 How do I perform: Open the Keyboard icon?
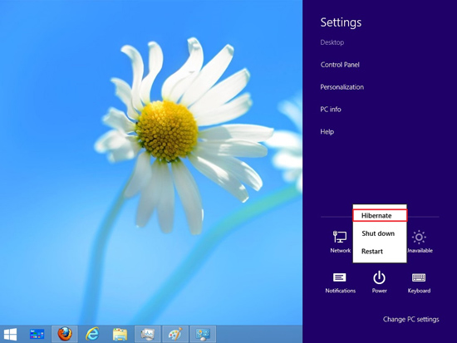(x=419, y=282)
